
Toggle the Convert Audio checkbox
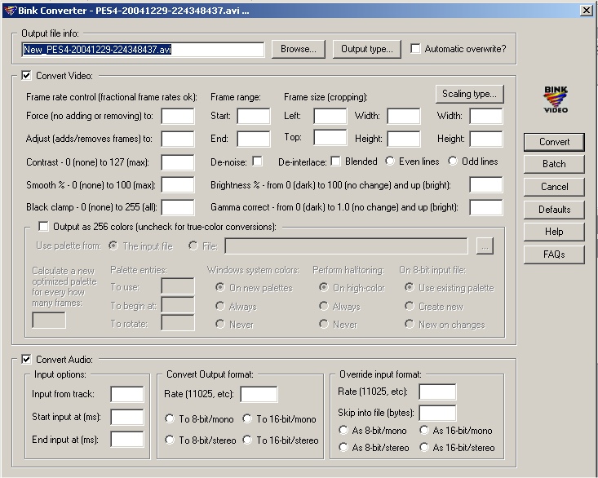[26, 359]
